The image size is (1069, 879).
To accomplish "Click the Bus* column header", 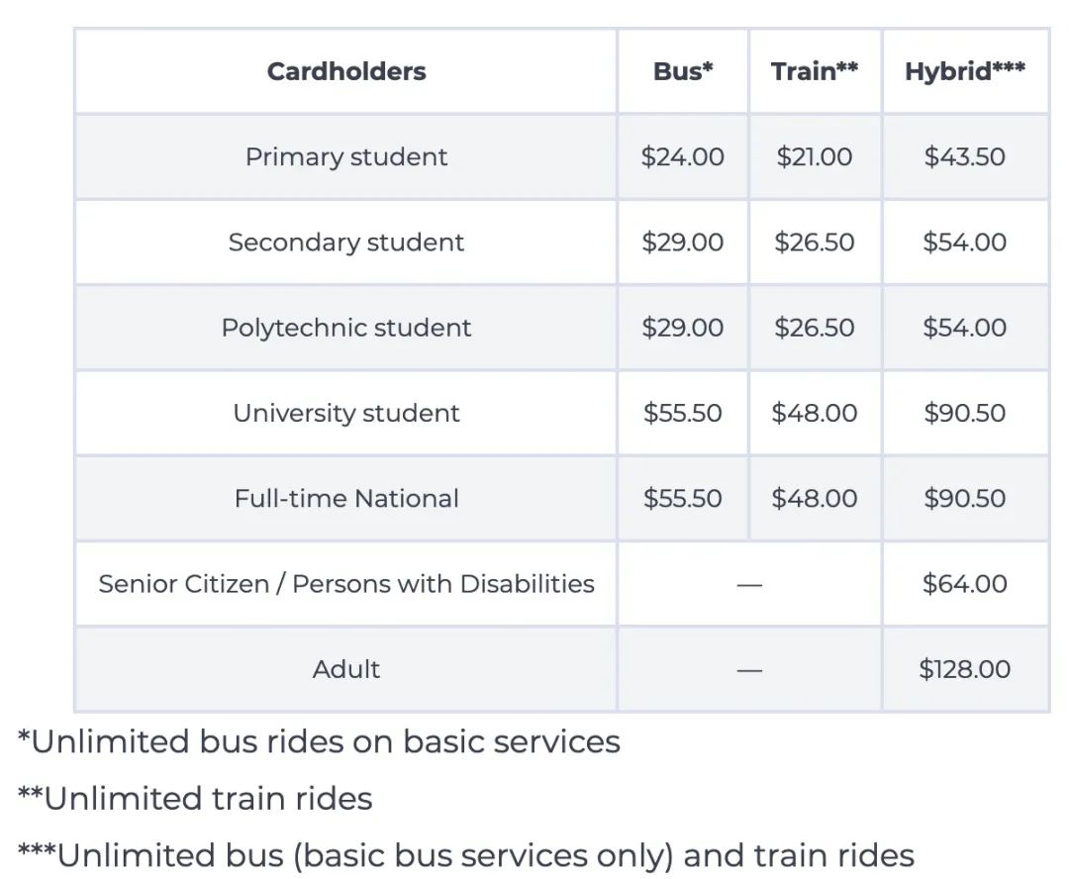I will point(683,71).
